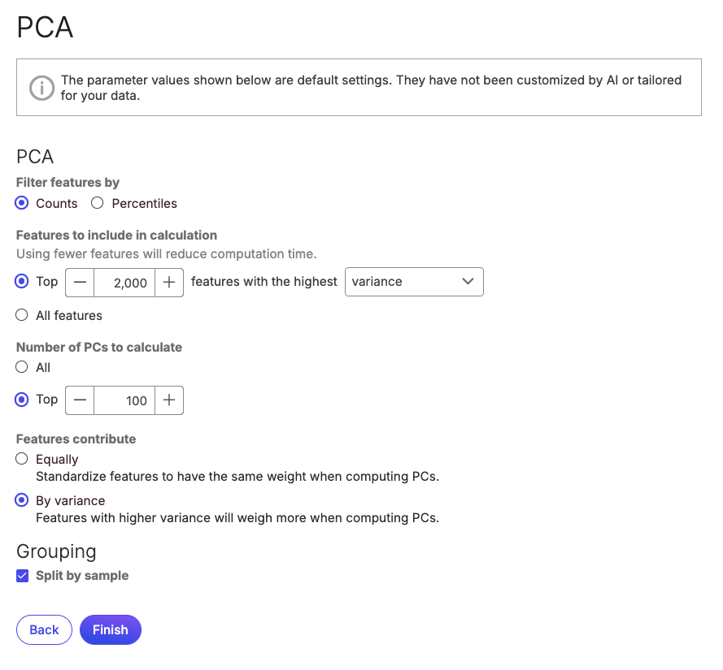Select the All features option
The height and width of the screenshot is (670, 723).
tap(23, 315)
